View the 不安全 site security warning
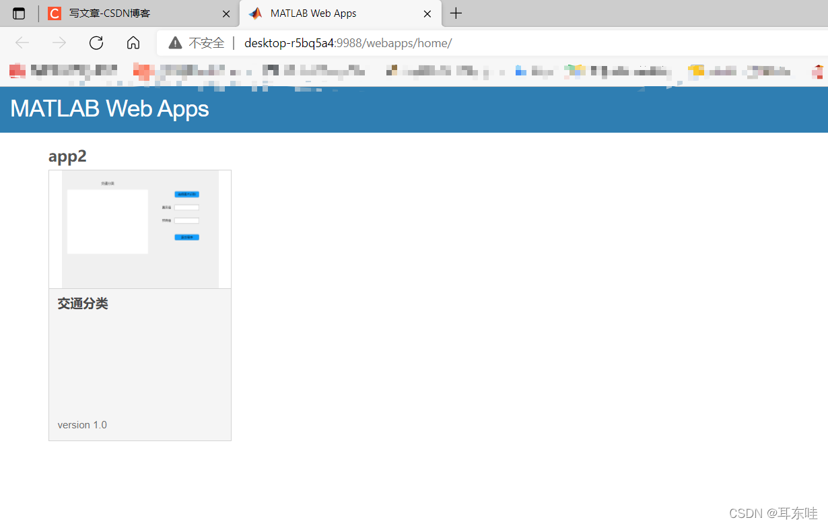The image size is (828, 526). 196,43
